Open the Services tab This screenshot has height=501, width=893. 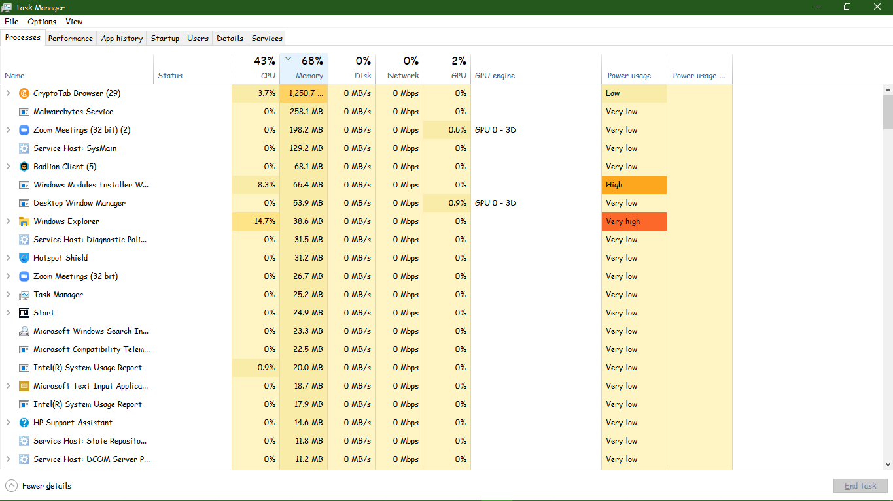coord(267,39)
